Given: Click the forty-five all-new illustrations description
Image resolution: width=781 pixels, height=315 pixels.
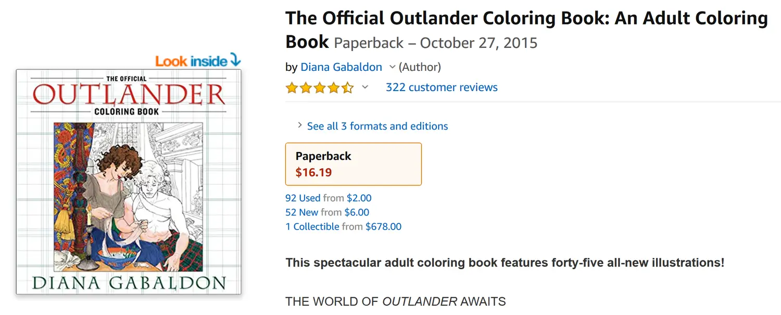Looking at the screenshot, I should pyautogui.click(x=505, y=262).
